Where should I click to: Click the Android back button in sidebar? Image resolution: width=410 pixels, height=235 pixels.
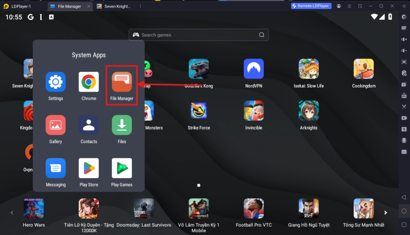[404, 197]
